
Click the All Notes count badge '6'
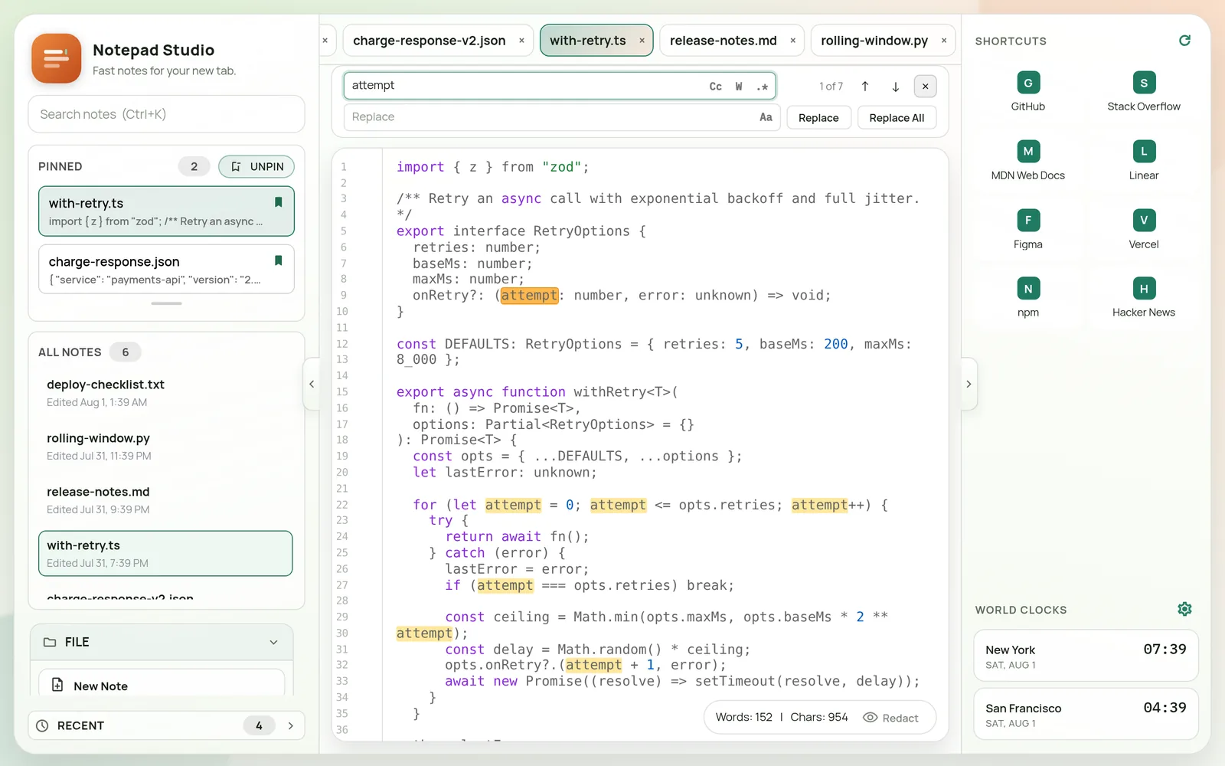click(x=126, y=352)
